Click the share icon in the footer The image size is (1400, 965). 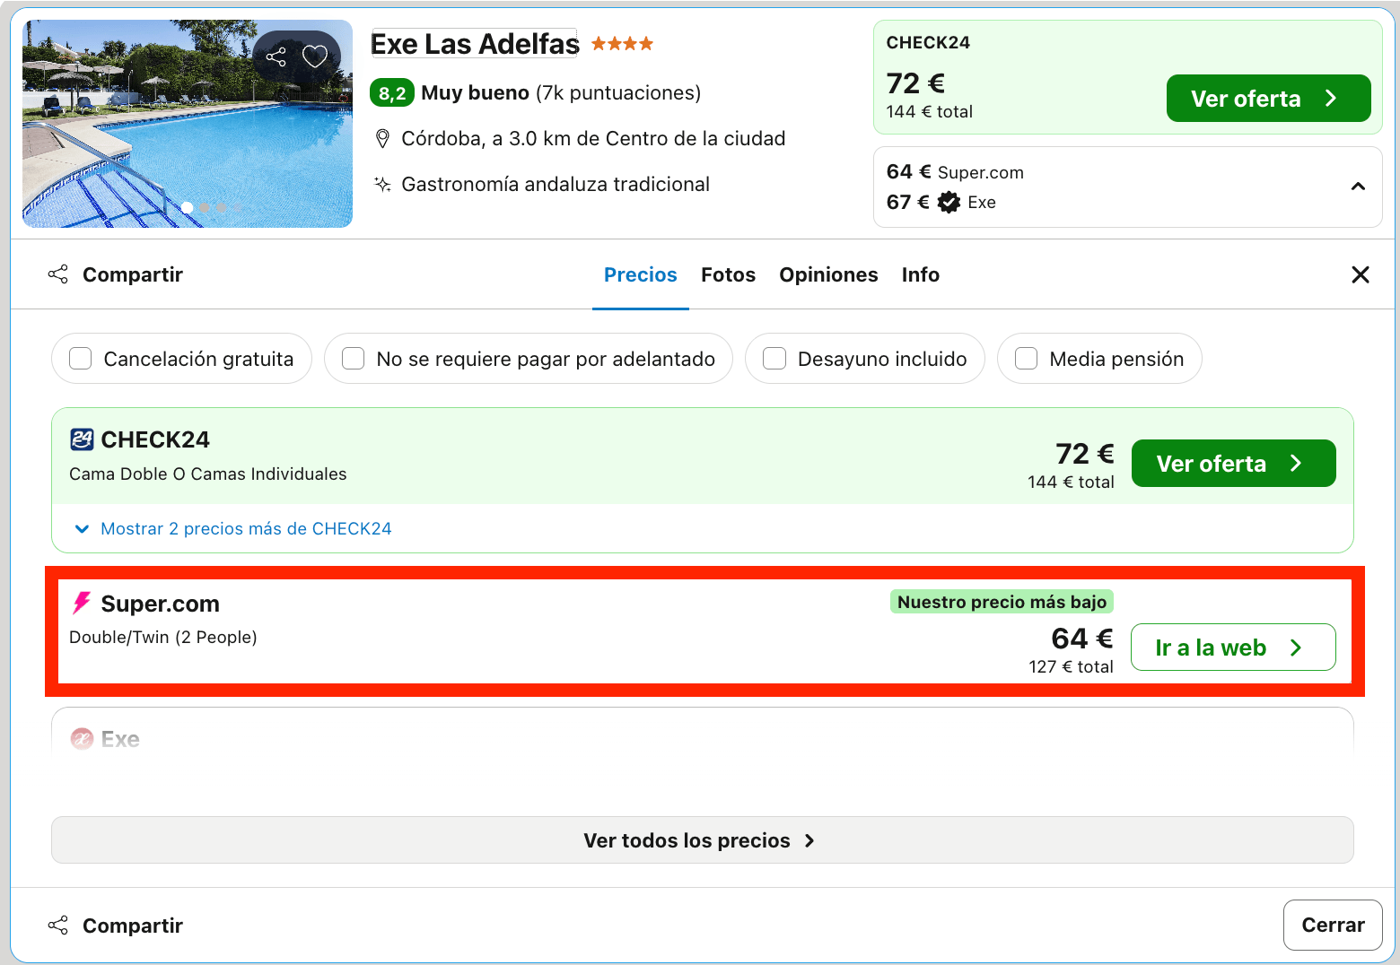pos(58,925)
